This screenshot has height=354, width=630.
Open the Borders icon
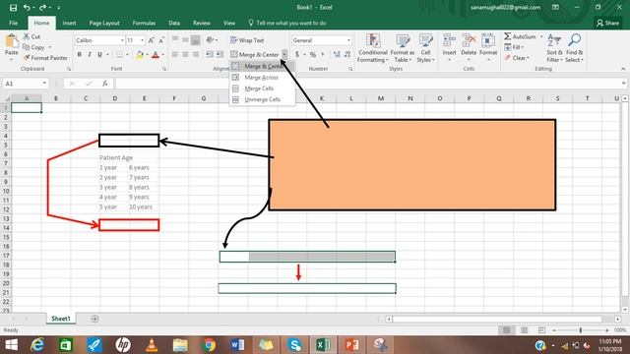tap(120, 55)
